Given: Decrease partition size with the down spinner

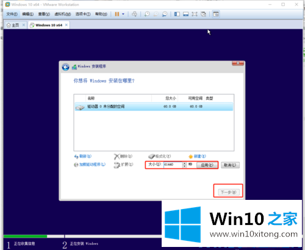Looking at the screenshot, I should 184,166.
